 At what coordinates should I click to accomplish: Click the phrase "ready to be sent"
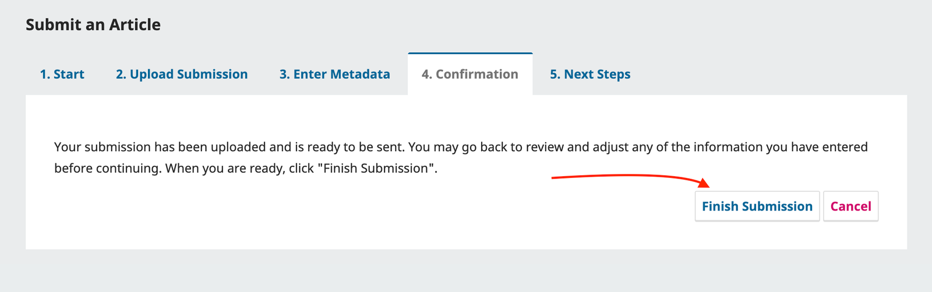tap(356, 147)
